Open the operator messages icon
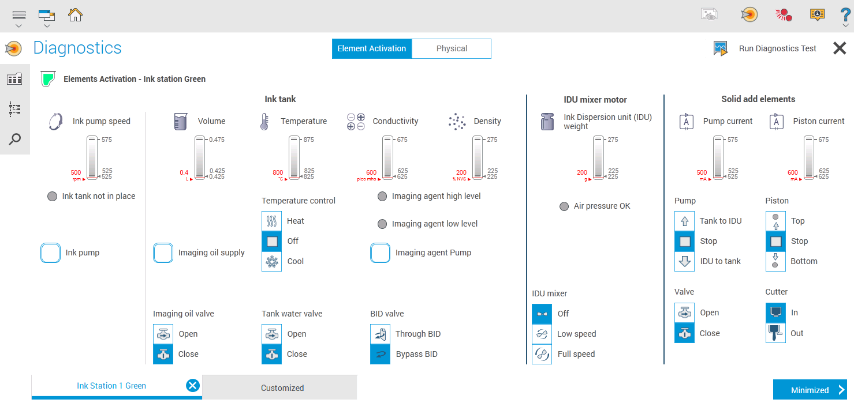The height and width of the screenshot is (403, 854). click(x=817, y=15)
